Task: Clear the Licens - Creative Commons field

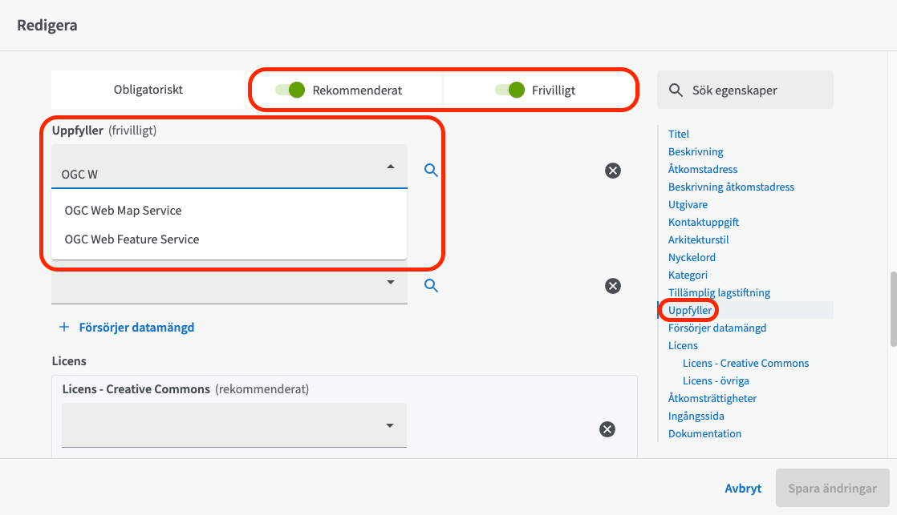Action: pyautogui.click(x=607, y=429)
